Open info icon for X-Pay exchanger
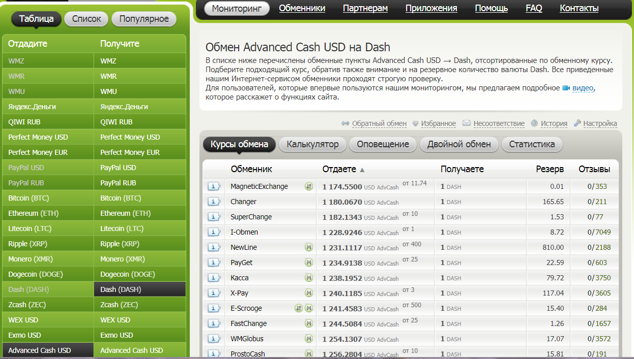This screenshot has height=359, width=634. [x=214, y=293]
